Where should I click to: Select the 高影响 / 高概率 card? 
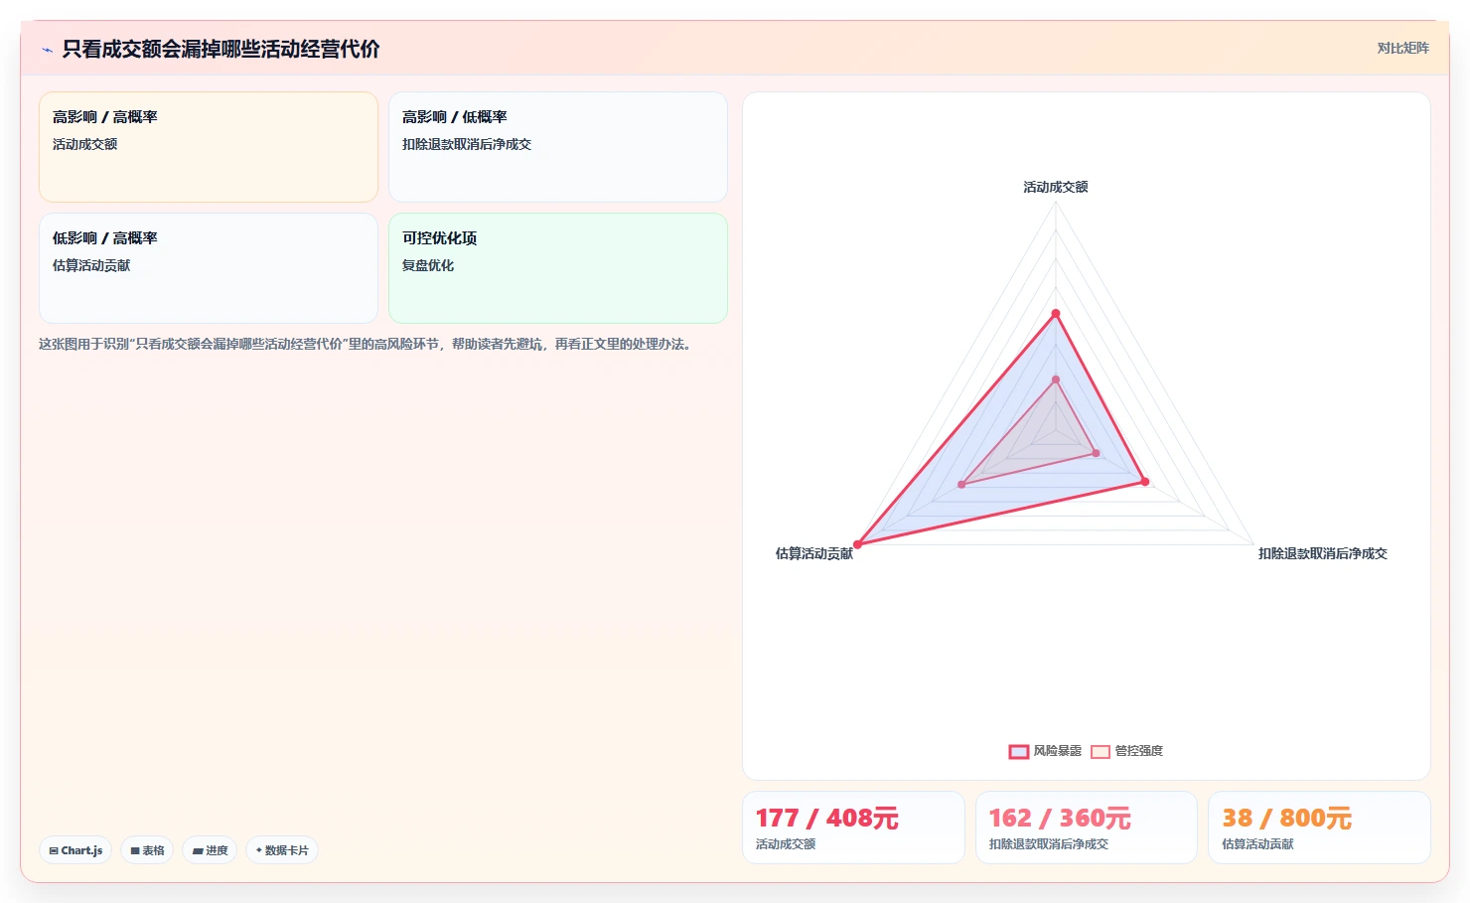(209, 147)
